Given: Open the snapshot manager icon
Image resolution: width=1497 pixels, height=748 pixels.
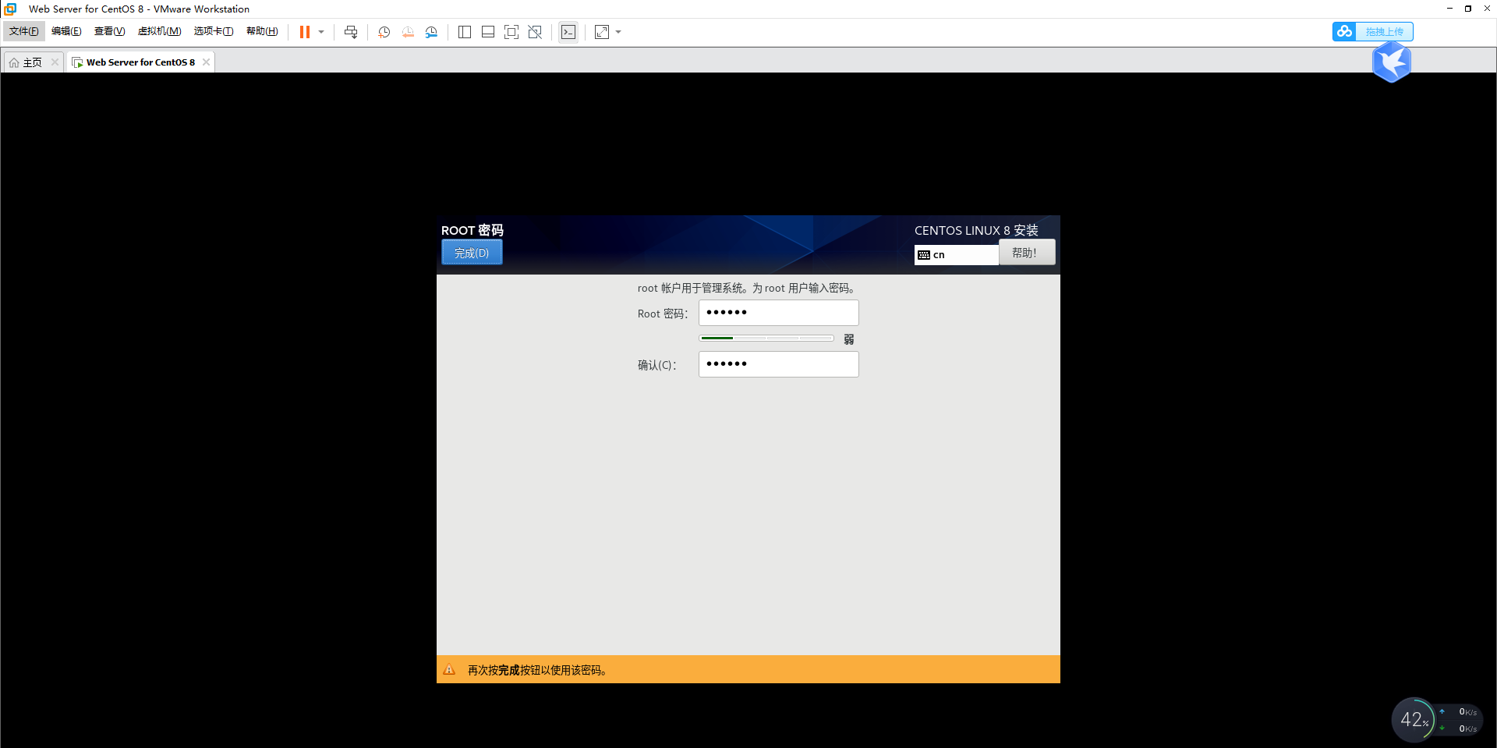Looking at the screenshot, I should point(431,32).
